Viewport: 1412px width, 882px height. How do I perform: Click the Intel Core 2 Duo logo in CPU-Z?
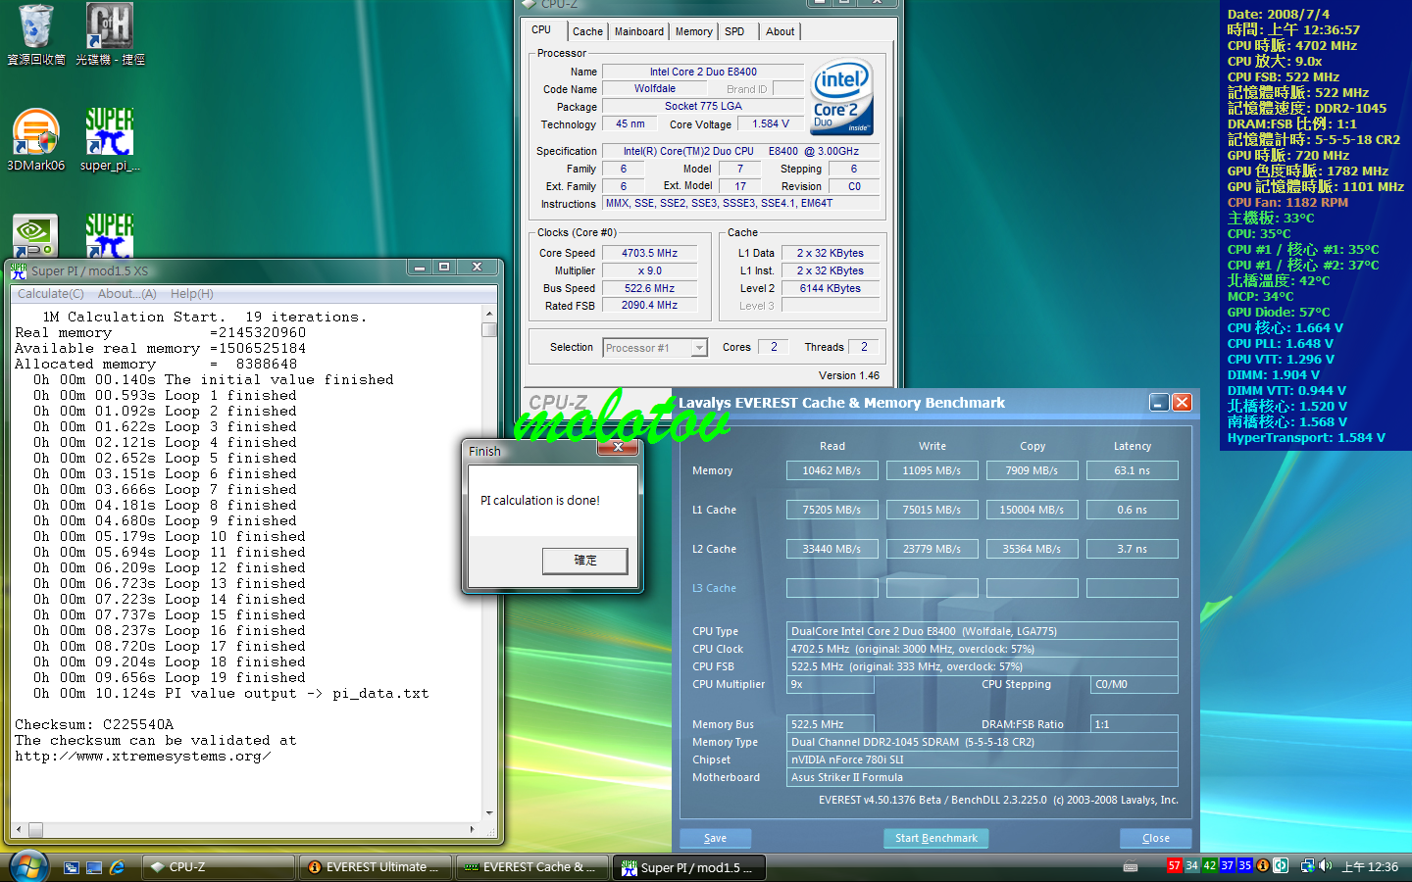click(843, 97)
